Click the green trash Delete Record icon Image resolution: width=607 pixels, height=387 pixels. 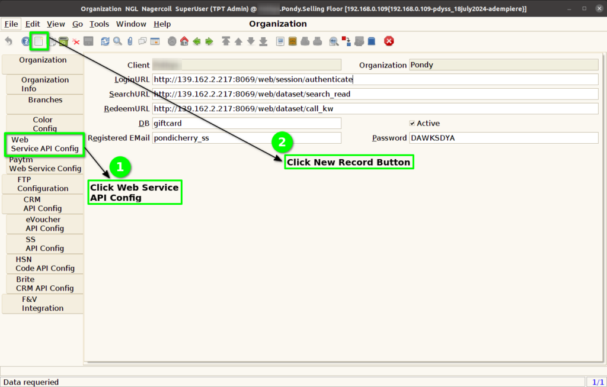pos(63,41)
